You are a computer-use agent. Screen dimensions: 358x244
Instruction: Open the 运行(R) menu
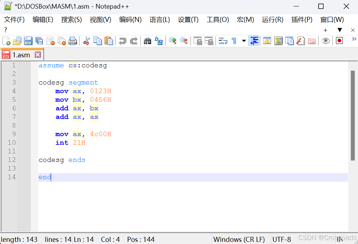272,20
